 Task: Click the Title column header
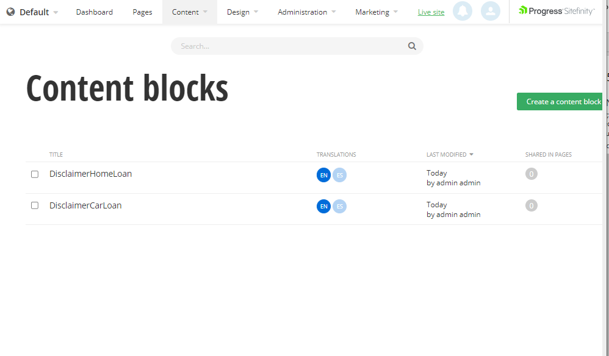(x=56, y=154)
